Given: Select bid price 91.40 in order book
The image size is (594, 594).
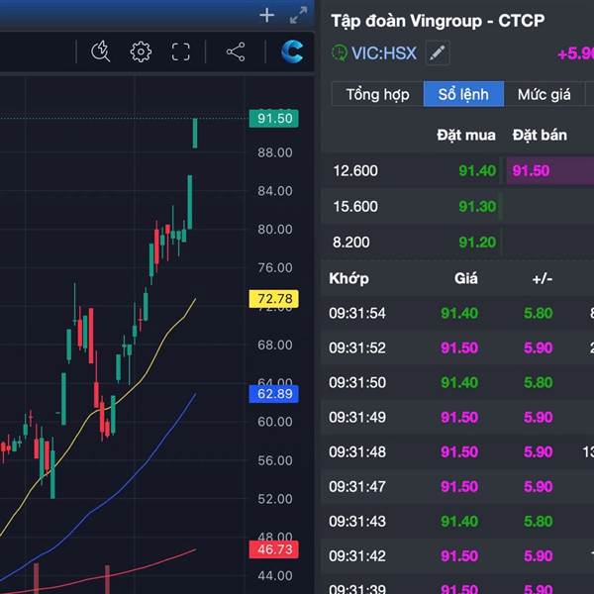Looking at the screenshot, I should coord(477,171).
